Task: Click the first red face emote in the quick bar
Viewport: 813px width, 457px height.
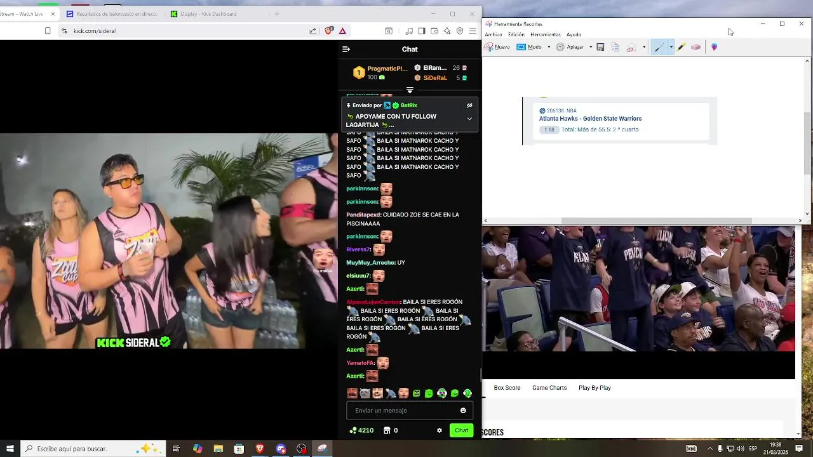Action: tap(353, 394)
